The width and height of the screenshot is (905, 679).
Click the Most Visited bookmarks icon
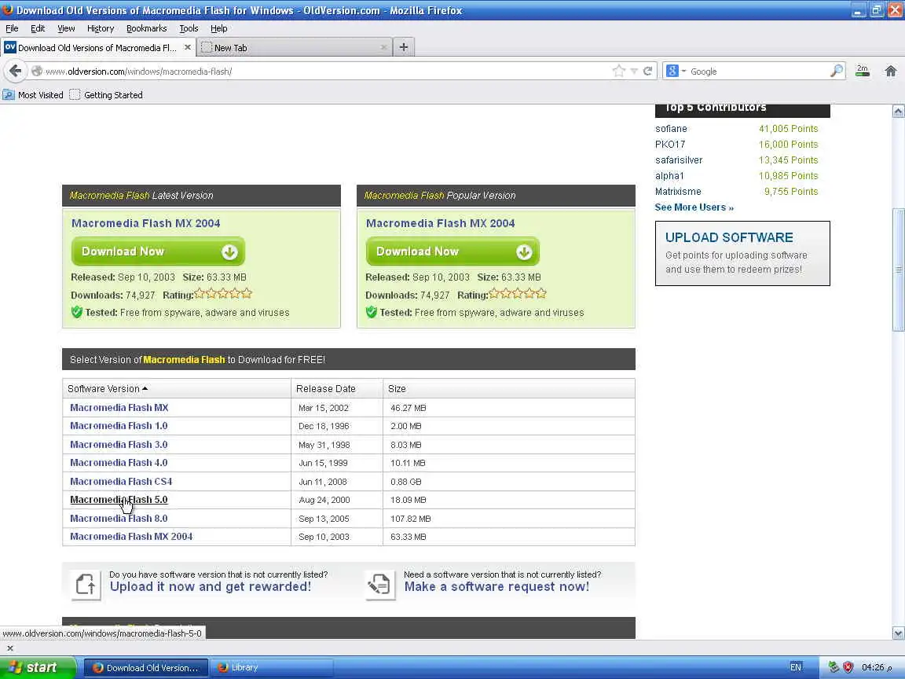point(9,94)
